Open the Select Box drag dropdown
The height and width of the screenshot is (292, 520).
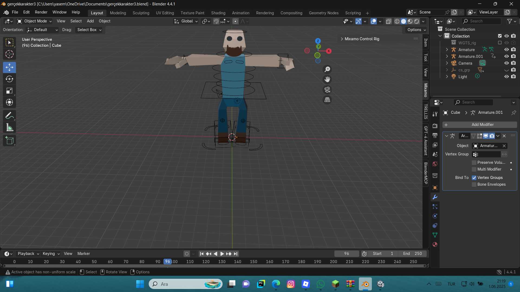pyautogui.click(x=89, y=30)
